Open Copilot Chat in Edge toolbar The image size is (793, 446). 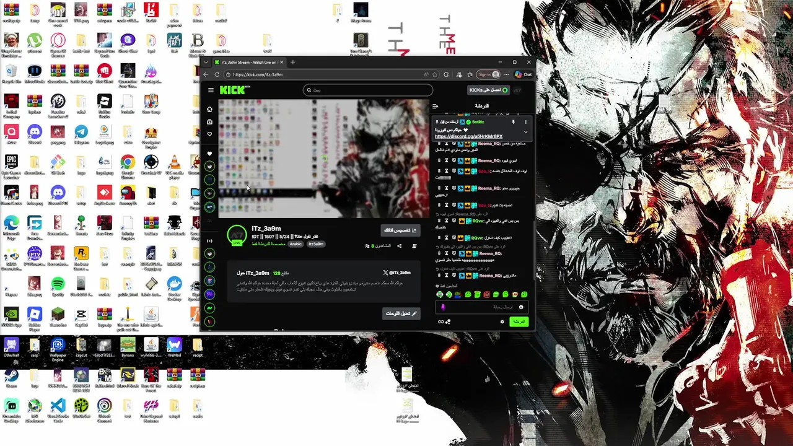(524, 74)
